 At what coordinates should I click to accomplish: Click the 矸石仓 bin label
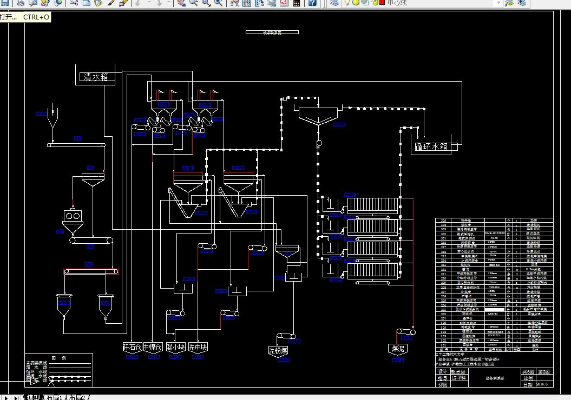(132, 347)
